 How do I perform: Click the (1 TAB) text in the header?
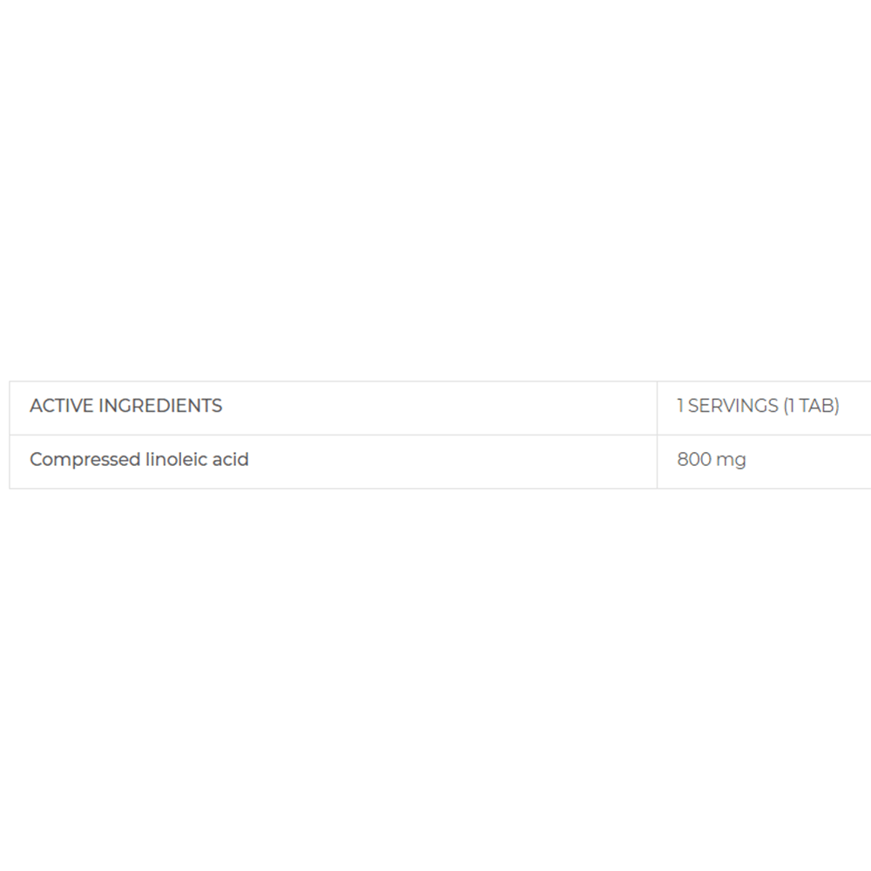pos(811,406)
